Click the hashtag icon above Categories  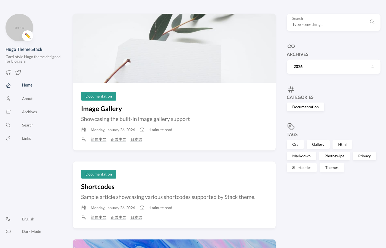[x=291, y=89]
